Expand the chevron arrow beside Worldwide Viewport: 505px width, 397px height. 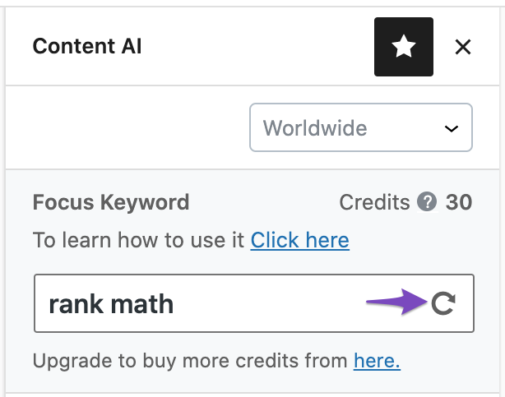[x=452, y=129]
